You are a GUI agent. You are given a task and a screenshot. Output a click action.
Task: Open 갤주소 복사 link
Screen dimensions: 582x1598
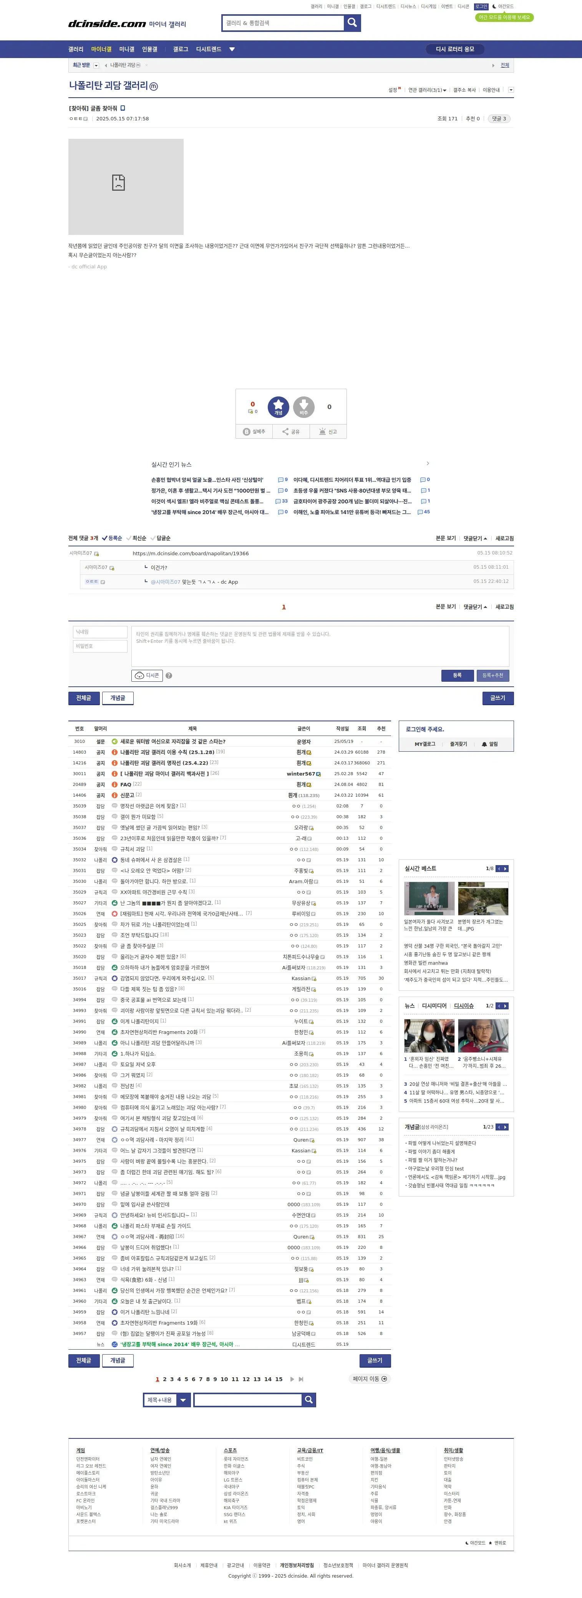pyautogui.click(x=464, y=90)
